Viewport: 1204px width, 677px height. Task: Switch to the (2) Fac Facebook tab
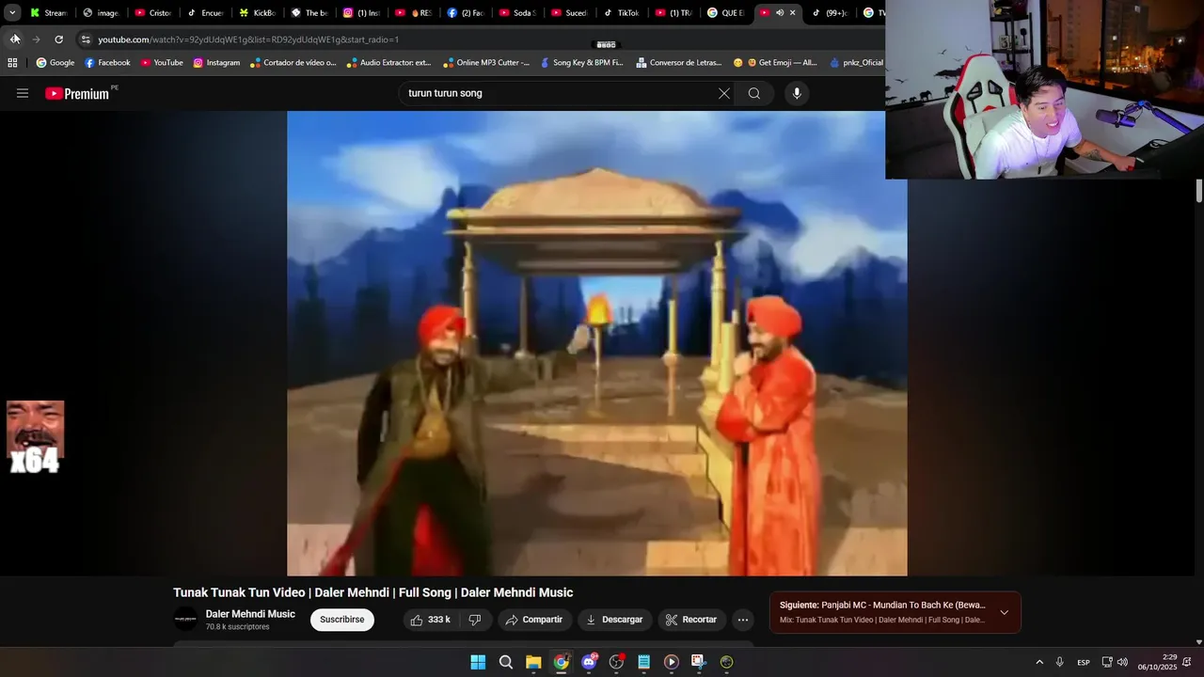[x=465, y=13]
